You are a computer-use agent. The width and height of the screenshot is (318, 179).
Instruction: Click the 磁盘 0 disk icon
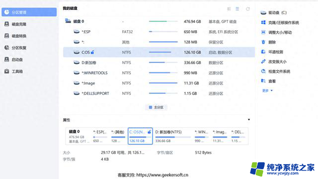[68, 21]
